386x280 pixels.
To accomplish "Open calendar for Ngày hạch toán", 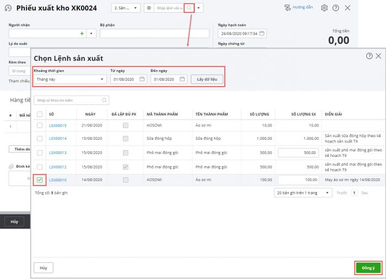I will point(262,34).
